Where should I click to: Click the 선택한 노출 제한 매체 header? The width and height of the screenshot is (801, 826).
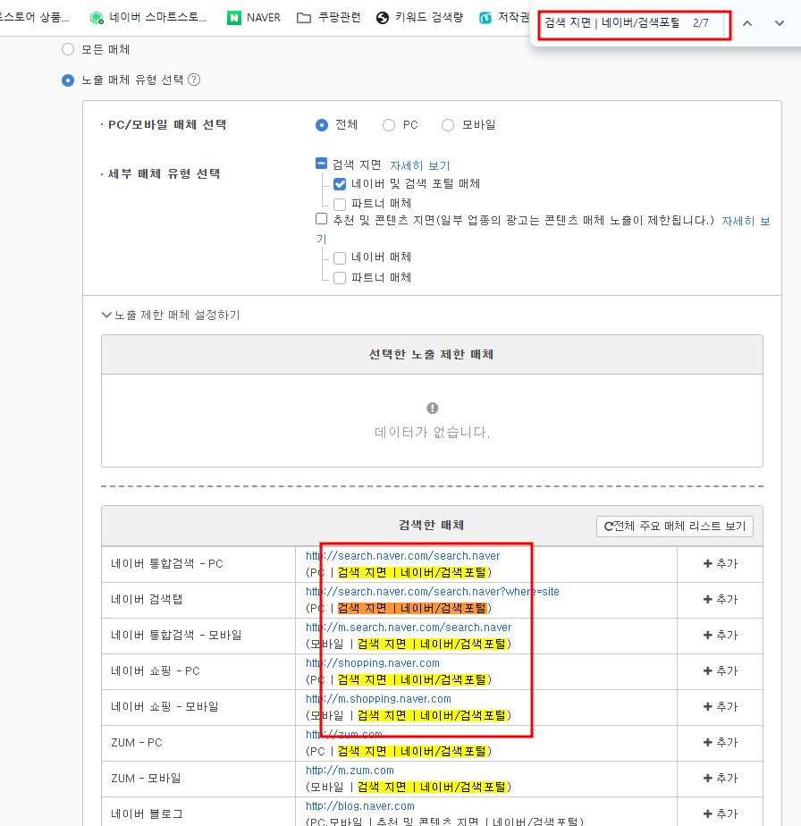pyautogui.click(x=432, y=355)
